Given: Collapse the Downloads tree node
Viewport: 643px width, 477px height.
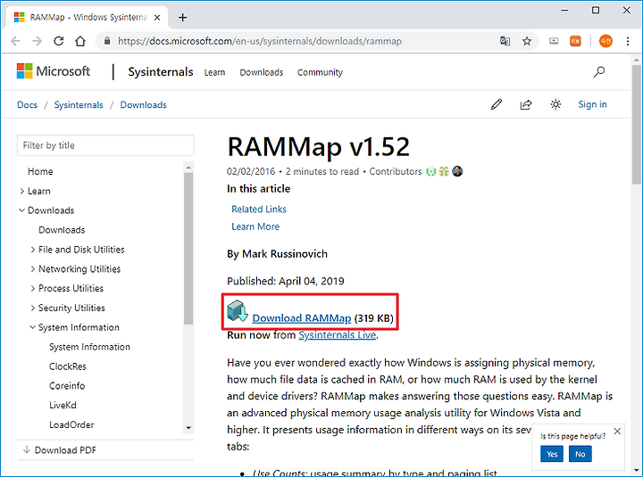Looking at the screenshot, I should (22, 210).
